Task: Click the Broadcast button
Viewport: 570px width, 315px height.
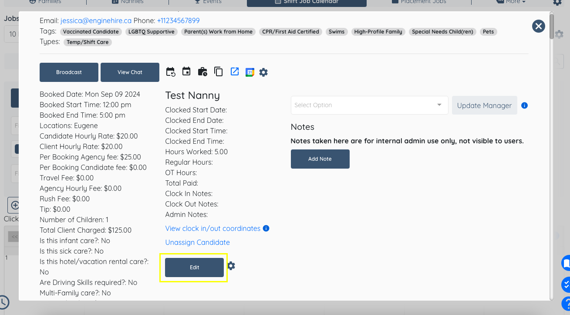Action: pos(69,72)
